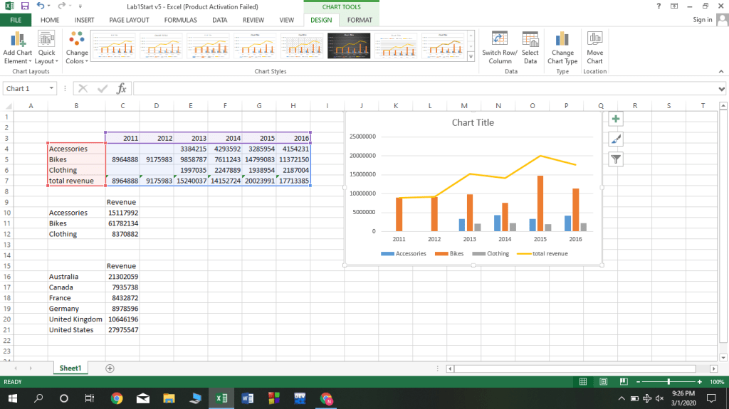Switch to Page Layout view in status bar

pos(602,382)
